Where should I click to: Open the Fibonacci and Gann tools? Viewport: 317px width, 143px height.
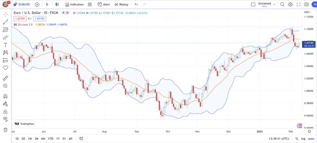point(6,30)
